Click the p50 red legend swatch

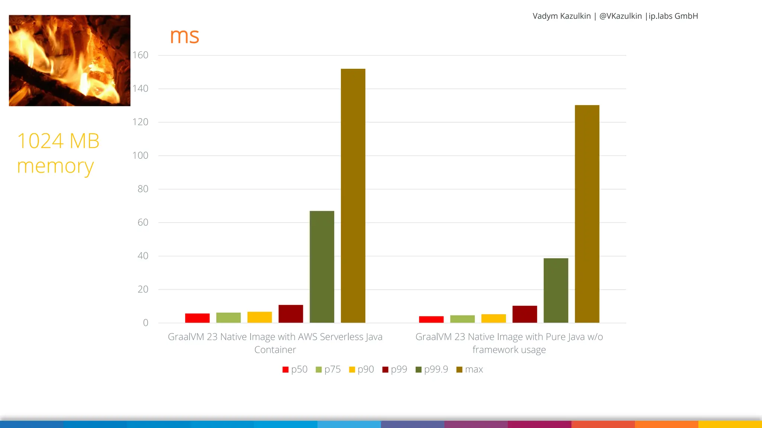(x=285, y=370)
